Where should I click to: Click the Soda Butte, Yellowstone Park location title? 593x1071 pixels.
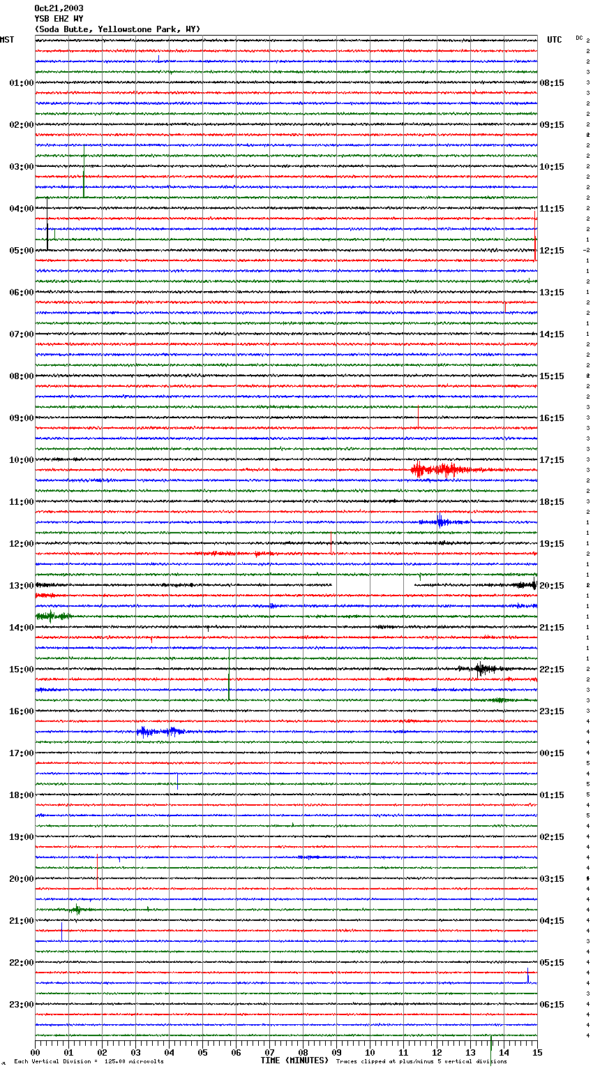tap(117, 29)
